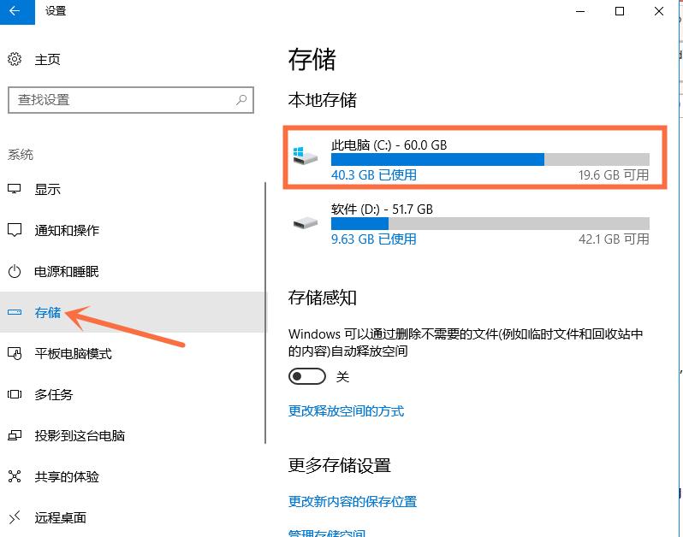Click the search magnifier icon
The height and width of the screenshot is (537, 683).
coord(241,100)
